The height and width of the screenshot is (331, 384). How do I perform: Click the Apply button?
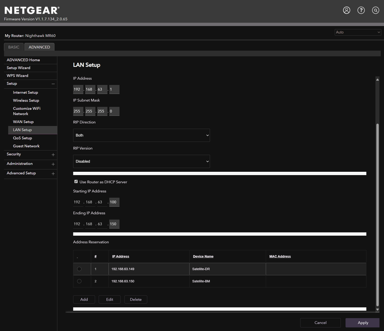coord(362,323)
